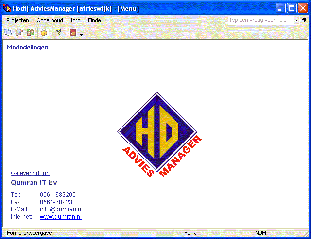Click the 'Typ een vraag voor hulp' field
This screenshot has width=311, height=239.
coord(260,20)
